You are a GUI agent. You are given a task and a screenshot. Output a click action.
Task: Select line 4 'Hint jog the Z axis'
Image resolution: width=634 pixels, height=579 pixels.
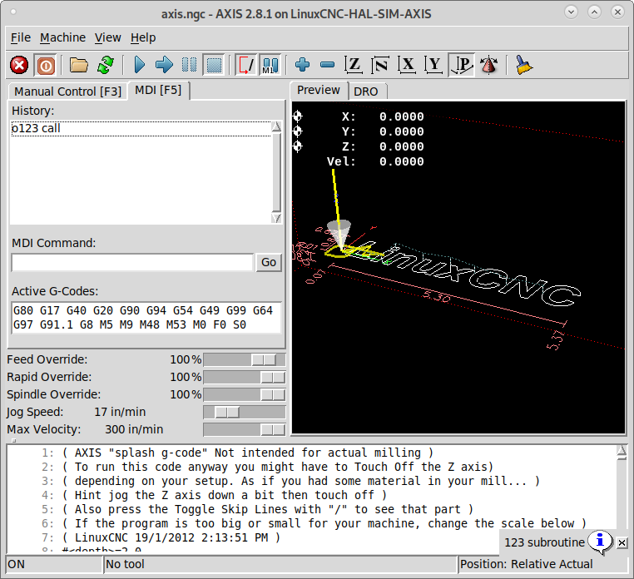(225, 495)
